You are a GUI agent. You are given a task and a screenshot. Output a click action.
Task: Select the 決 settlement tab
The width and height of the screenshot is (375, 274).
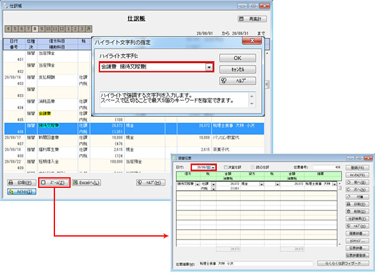pos(89,29)
